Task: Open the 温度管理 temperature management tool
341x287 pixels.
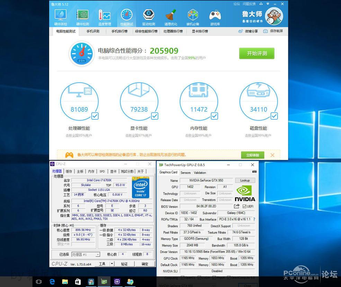Action: coord(105,16)
